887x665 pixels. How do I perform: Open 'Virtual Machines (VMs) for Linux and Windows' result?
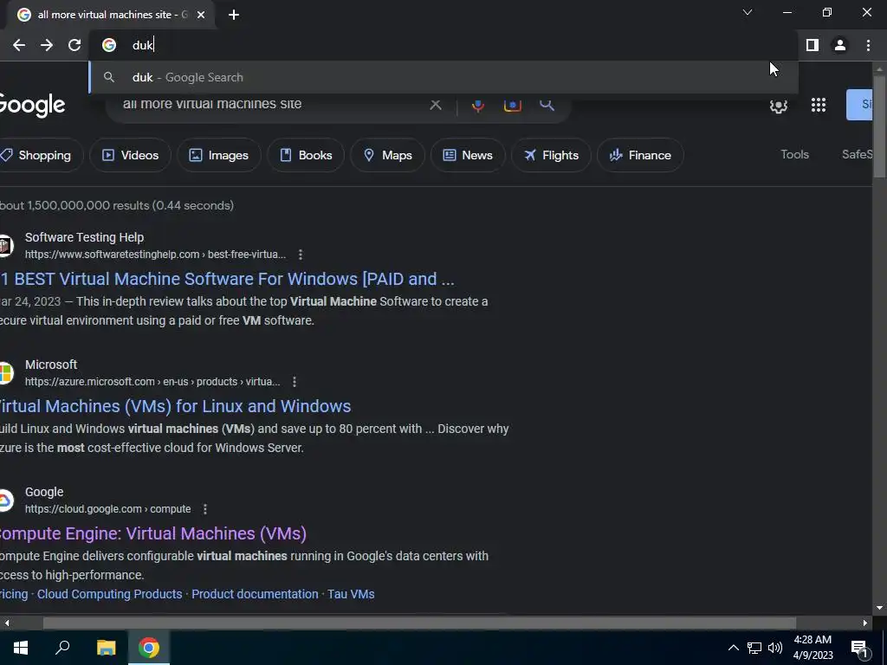click(x=174, y=406)
